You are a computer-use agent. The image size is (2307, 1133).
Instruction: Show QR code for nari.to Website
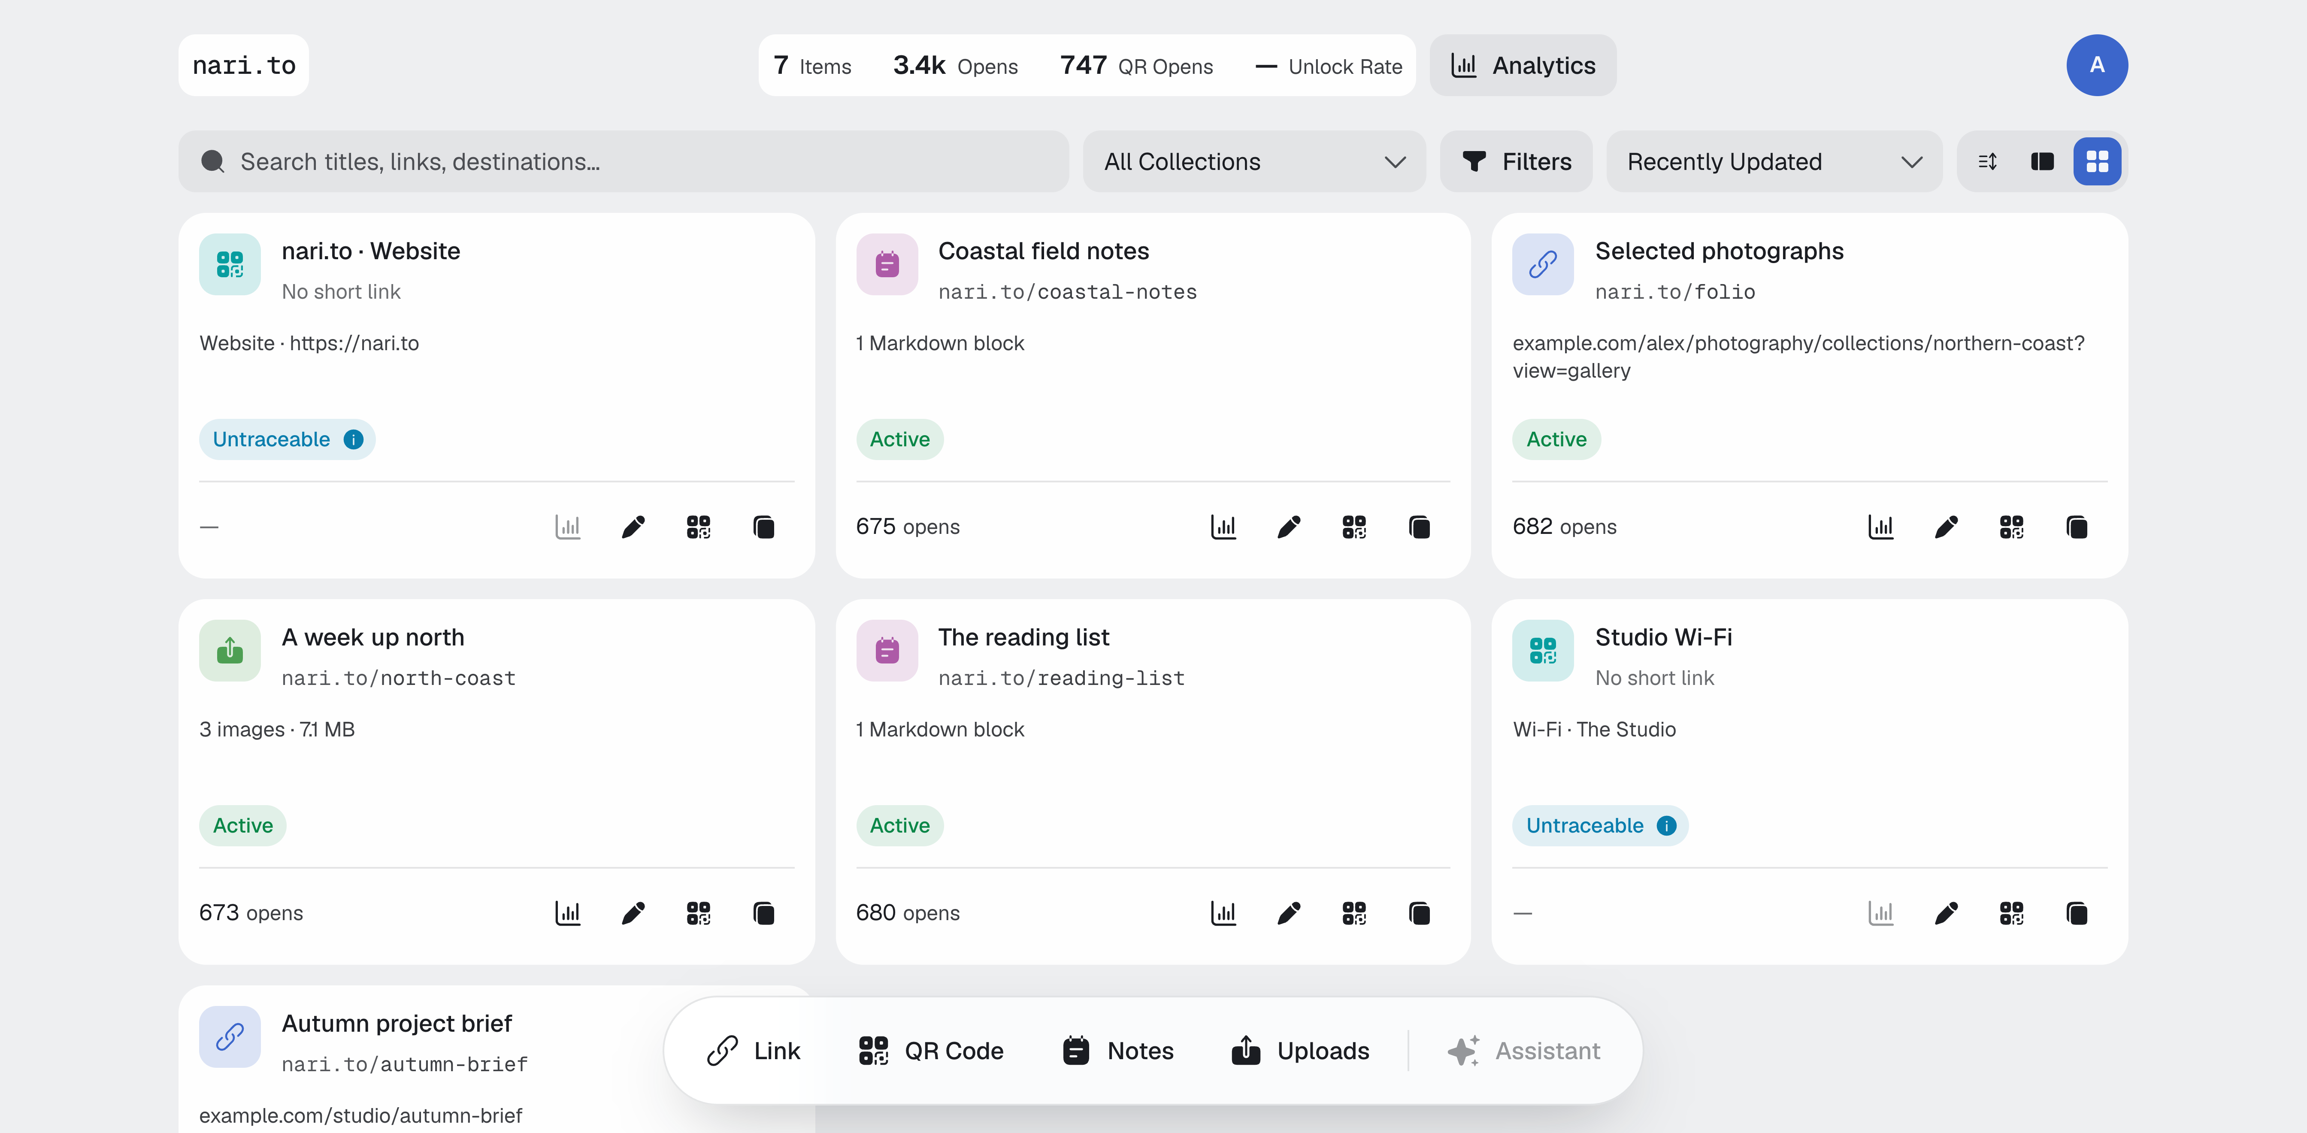point(699,527)
